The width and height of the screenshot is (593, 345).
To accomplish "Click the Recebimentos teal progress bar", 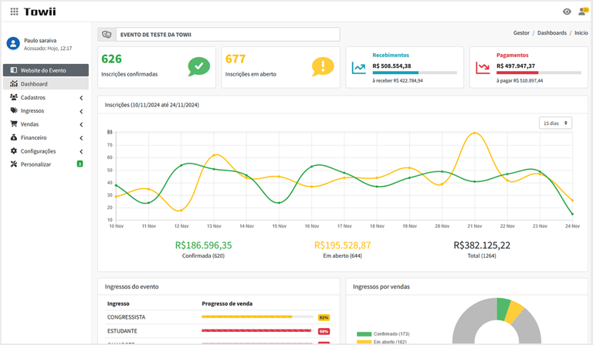I will coord(395,73).
